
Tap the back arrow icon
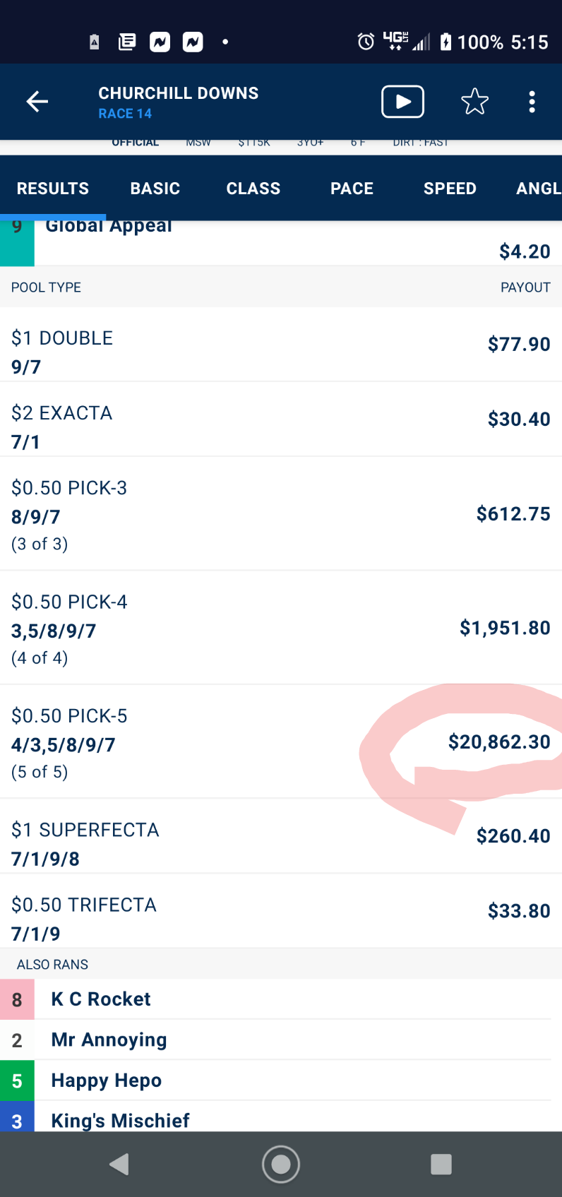37,102
